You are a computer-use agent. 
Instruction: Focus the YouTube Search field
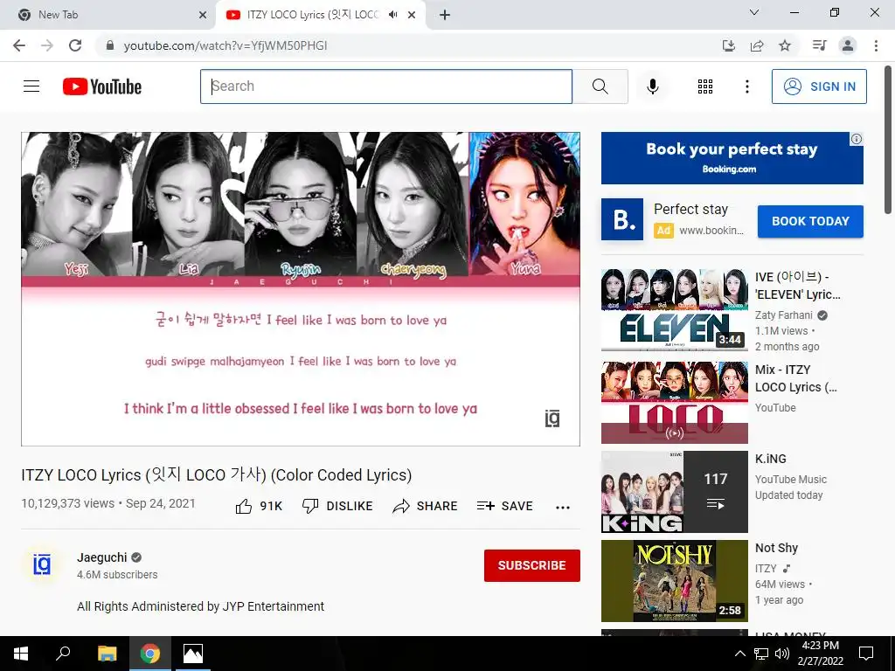(386, 86)
